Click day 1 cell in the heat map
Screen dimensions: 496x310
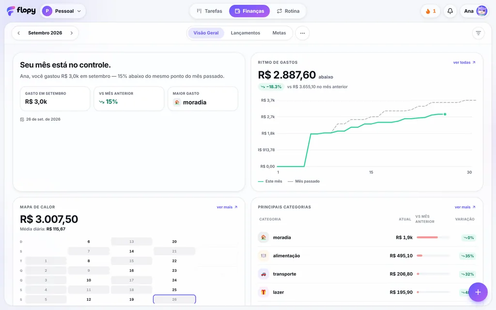click(46, 261)
